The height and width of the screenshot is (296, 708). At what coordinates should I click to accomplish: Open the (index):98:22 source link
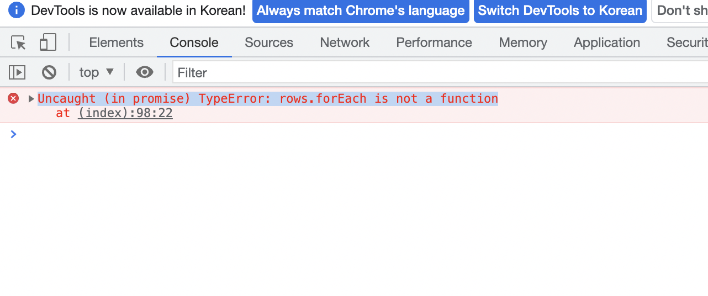[125, 113]
